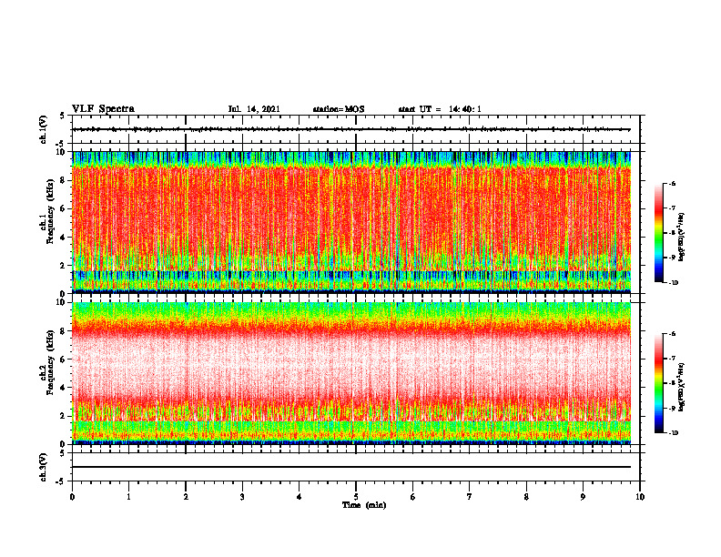This screenshot has height=557, width=721.
Task: Click the "start UT = 14:40: 1" text
Action: click(440, 109)
